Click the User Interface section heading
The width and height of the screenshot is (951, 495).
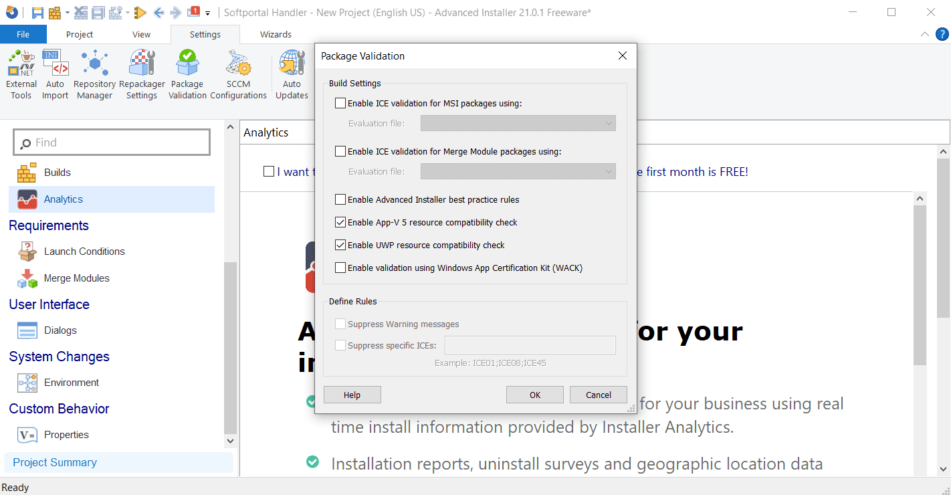(49, 304)
